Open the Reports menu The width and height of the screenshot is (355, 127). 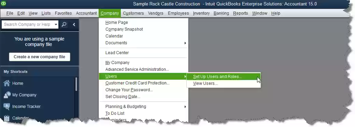point(240,13)
